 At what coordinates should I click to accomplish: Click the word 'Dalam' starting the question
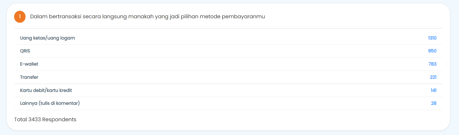click(x=37, y=17)
